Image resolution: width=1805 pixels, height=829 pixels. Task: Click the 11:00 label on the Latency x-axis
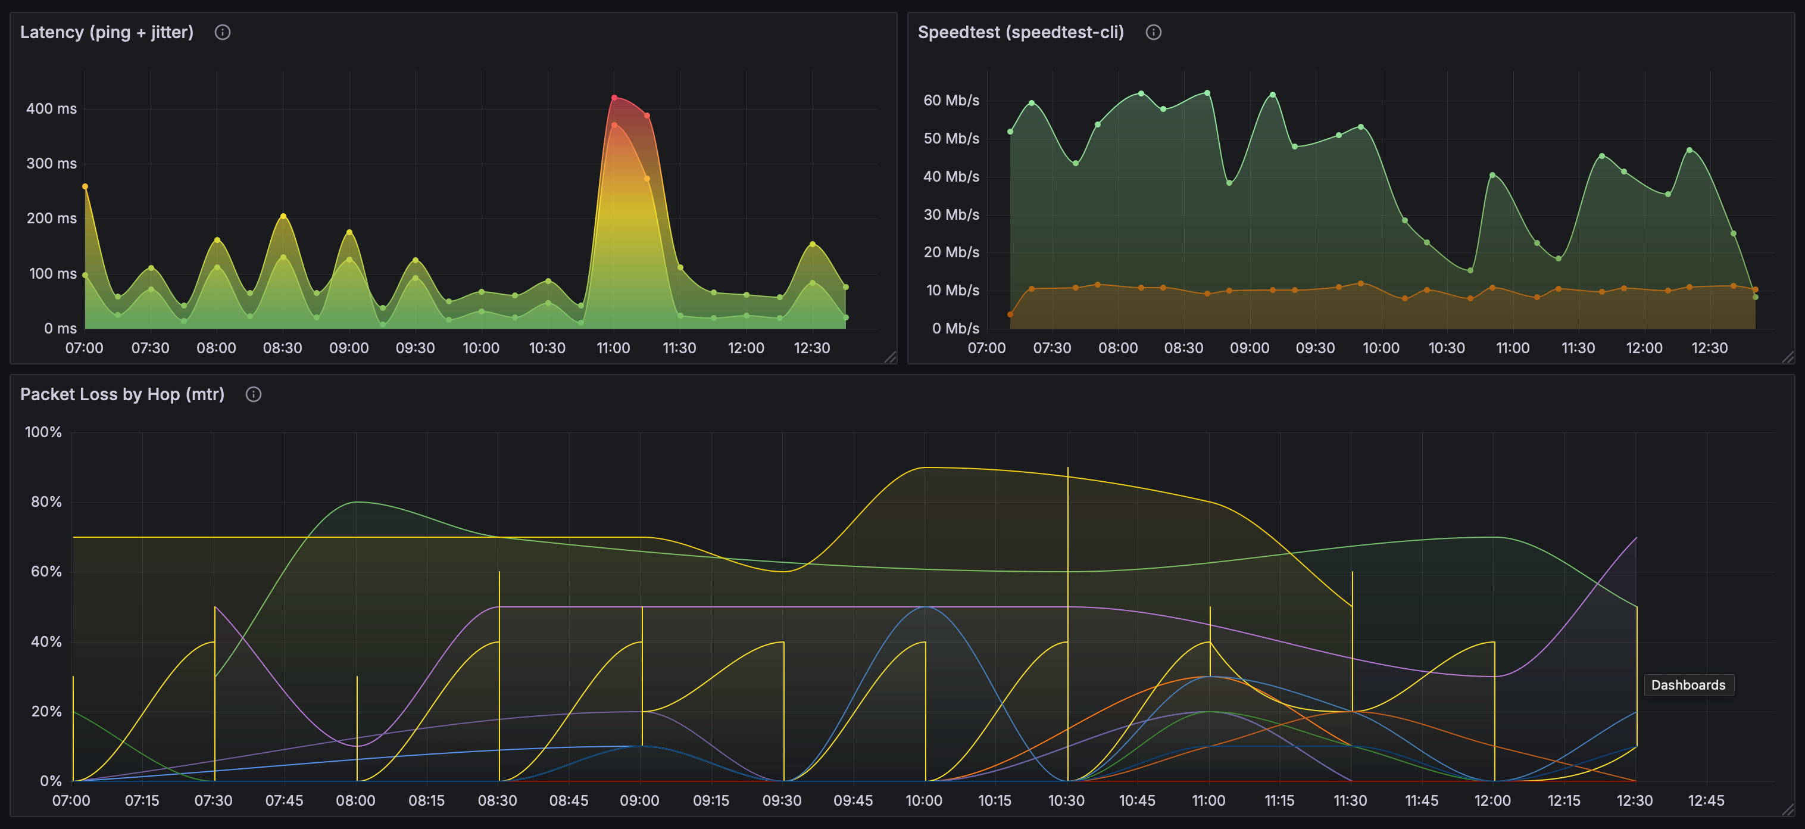point(613,348)
